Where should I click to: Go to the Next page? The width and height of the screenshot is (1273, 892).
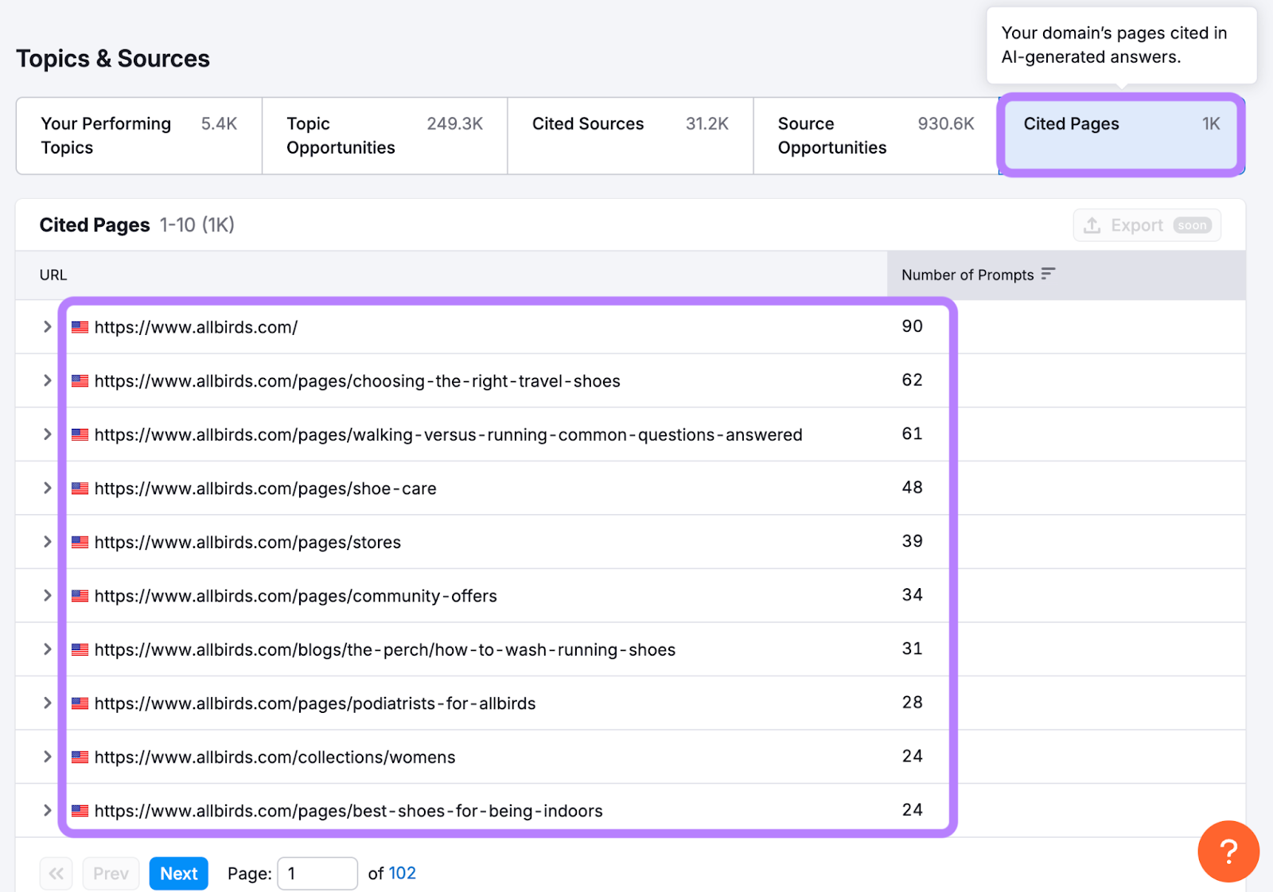pos(179,874)
